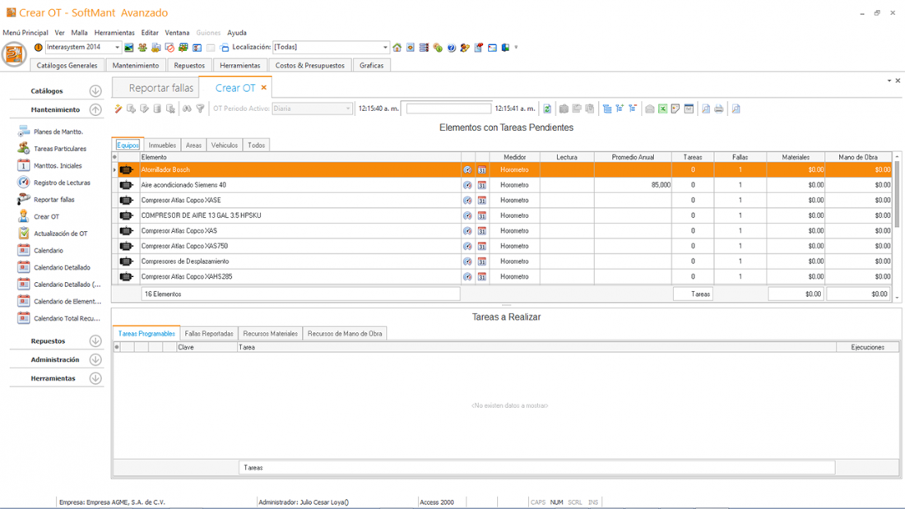Collapse the Mantenimiento sidebar section
This screenshot has width=905, height=509.
pyautogui.click(x=95, y=109)
